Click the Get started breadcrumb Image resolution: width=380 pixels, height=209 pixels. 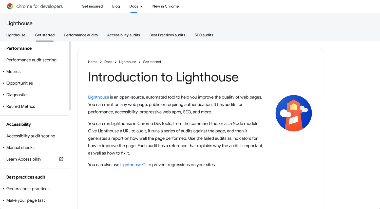[x=152, y=62]
